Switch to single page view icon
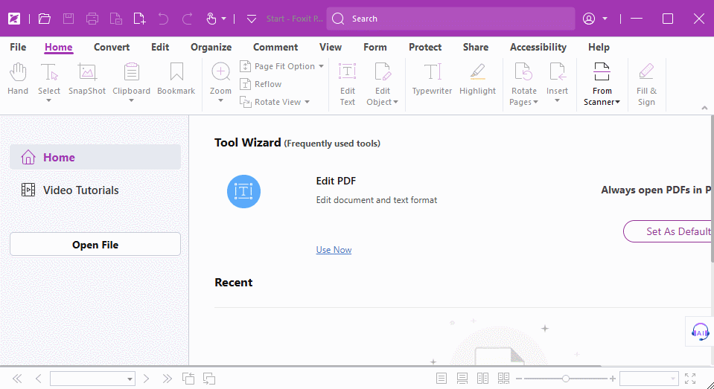 coord(442,379)
